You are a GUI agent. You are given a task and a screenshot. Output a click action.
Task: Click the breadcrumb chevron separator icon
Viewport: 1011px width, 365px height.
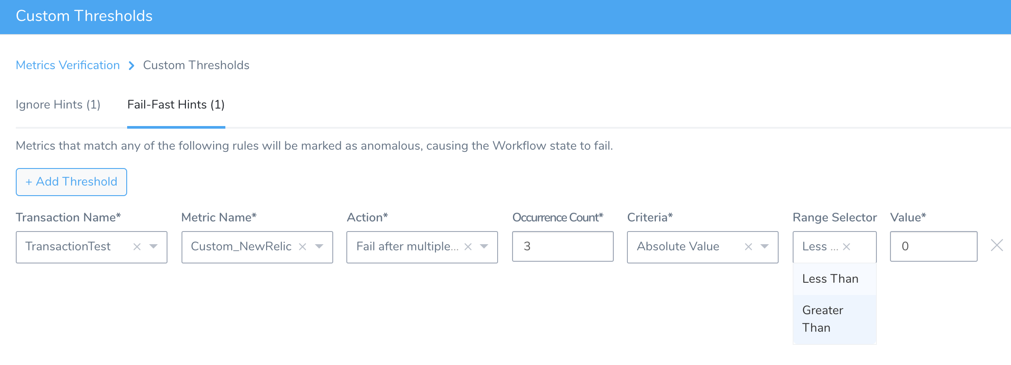click(x=131, y=66)
